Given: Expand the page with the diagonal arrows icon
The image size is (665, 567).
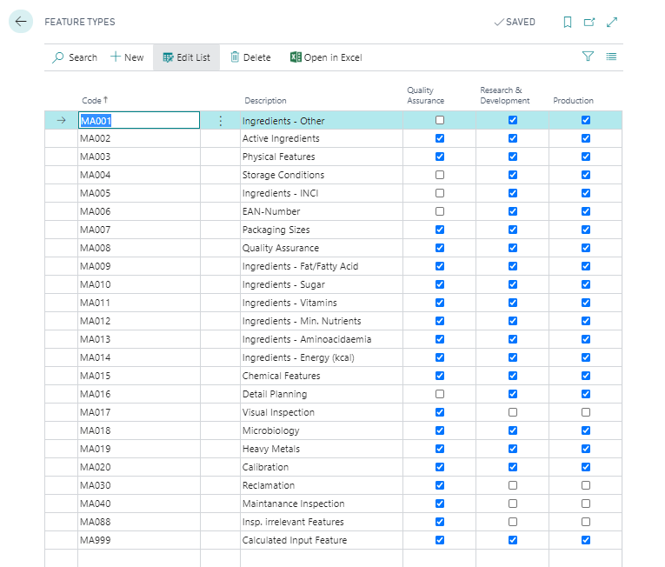Looking at the screenshot, I should pos(612,22).
